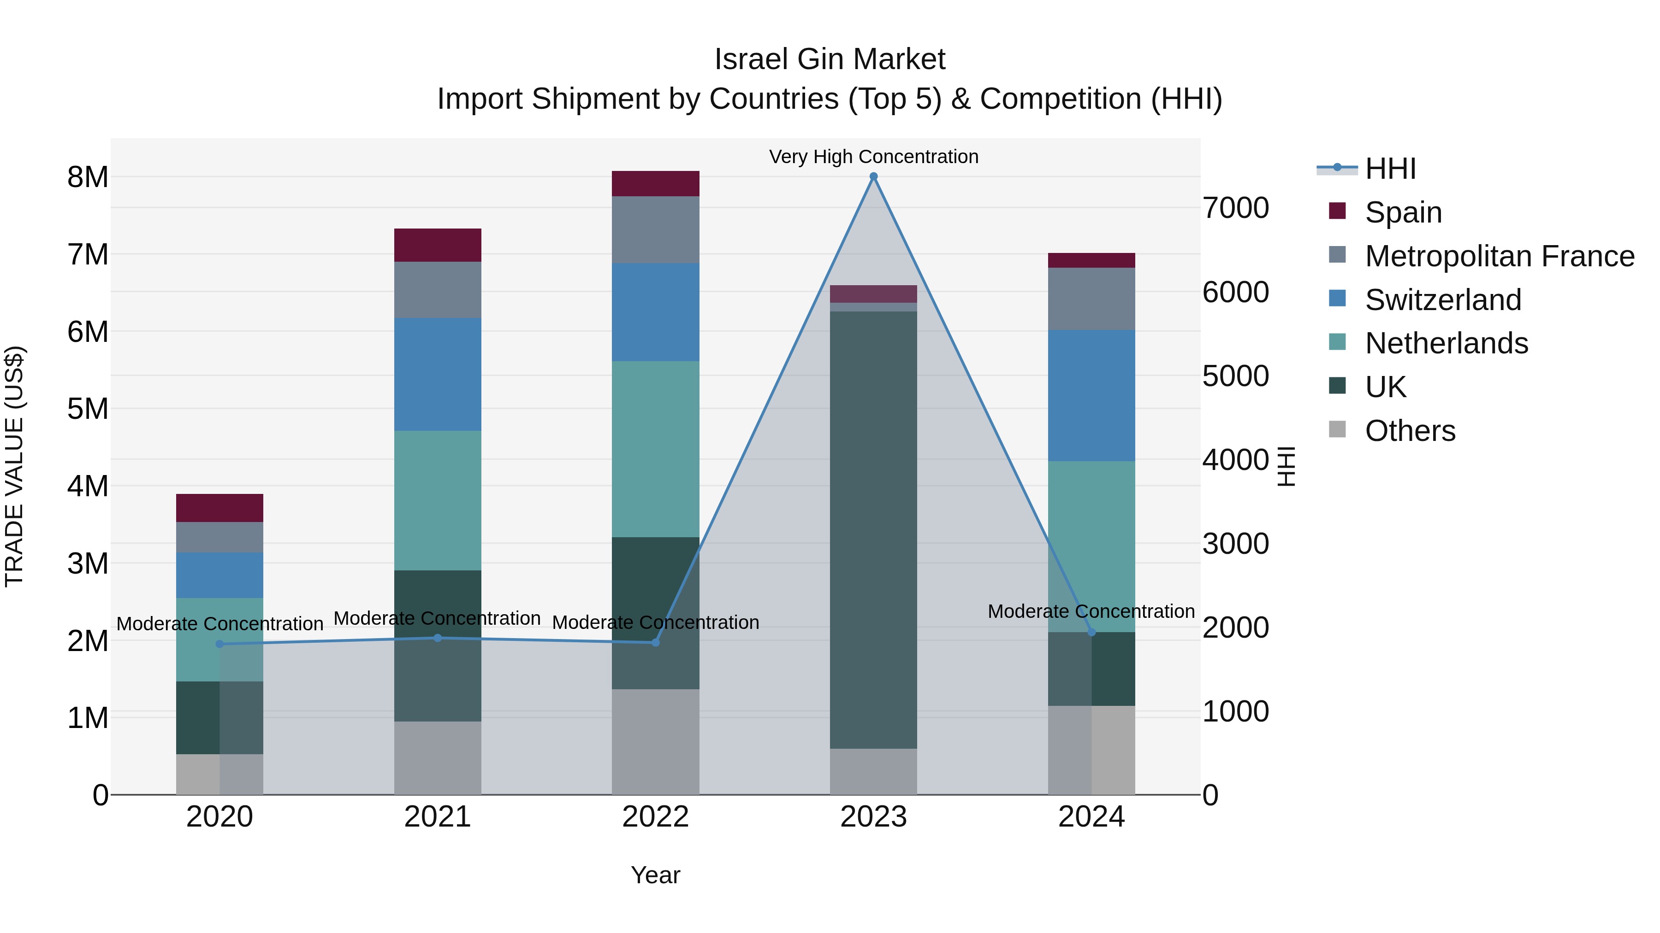Click the 2024 Metropolitan France bar segment
Image resolution: width=1660 pixels, height=933 pixels.
click(x=1091, y=299)
